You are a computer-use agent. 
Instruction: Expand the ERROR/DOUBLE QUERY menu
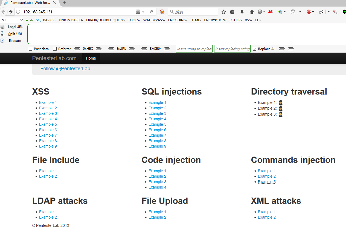coord(106,20)
